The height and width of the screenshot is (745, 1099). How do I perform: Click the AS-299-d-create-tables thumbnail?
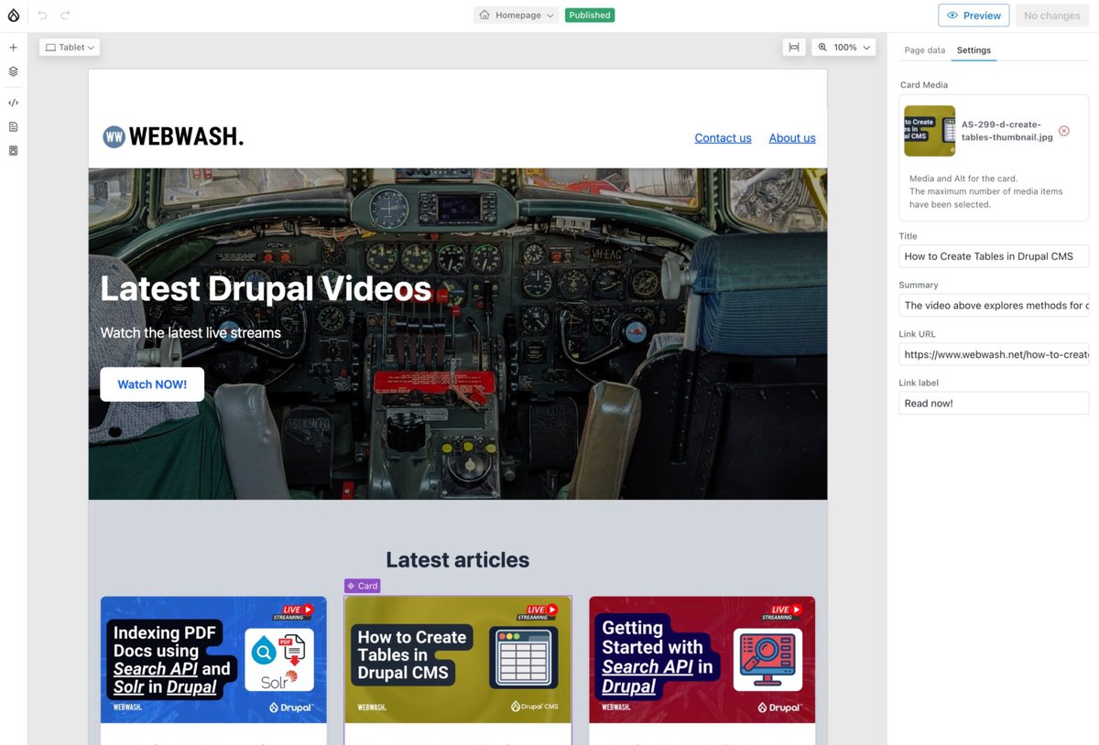(x=930, y=130)
